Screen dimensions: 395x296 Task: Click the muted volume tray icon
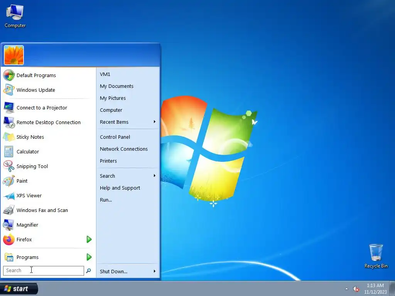[x=356, y=289]
